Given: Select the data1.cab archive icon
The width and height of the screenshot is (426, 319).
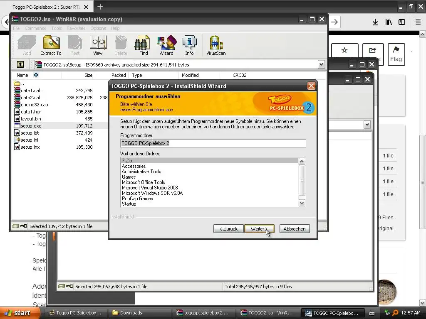Looking at the screenshot, I should (x=17, y=90).
